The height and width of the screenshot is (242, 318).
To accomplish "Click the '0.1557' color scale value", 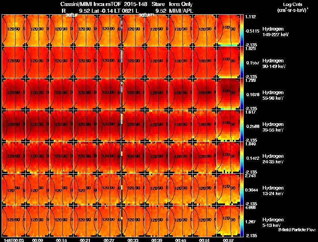I will click(x=253, y=63).
